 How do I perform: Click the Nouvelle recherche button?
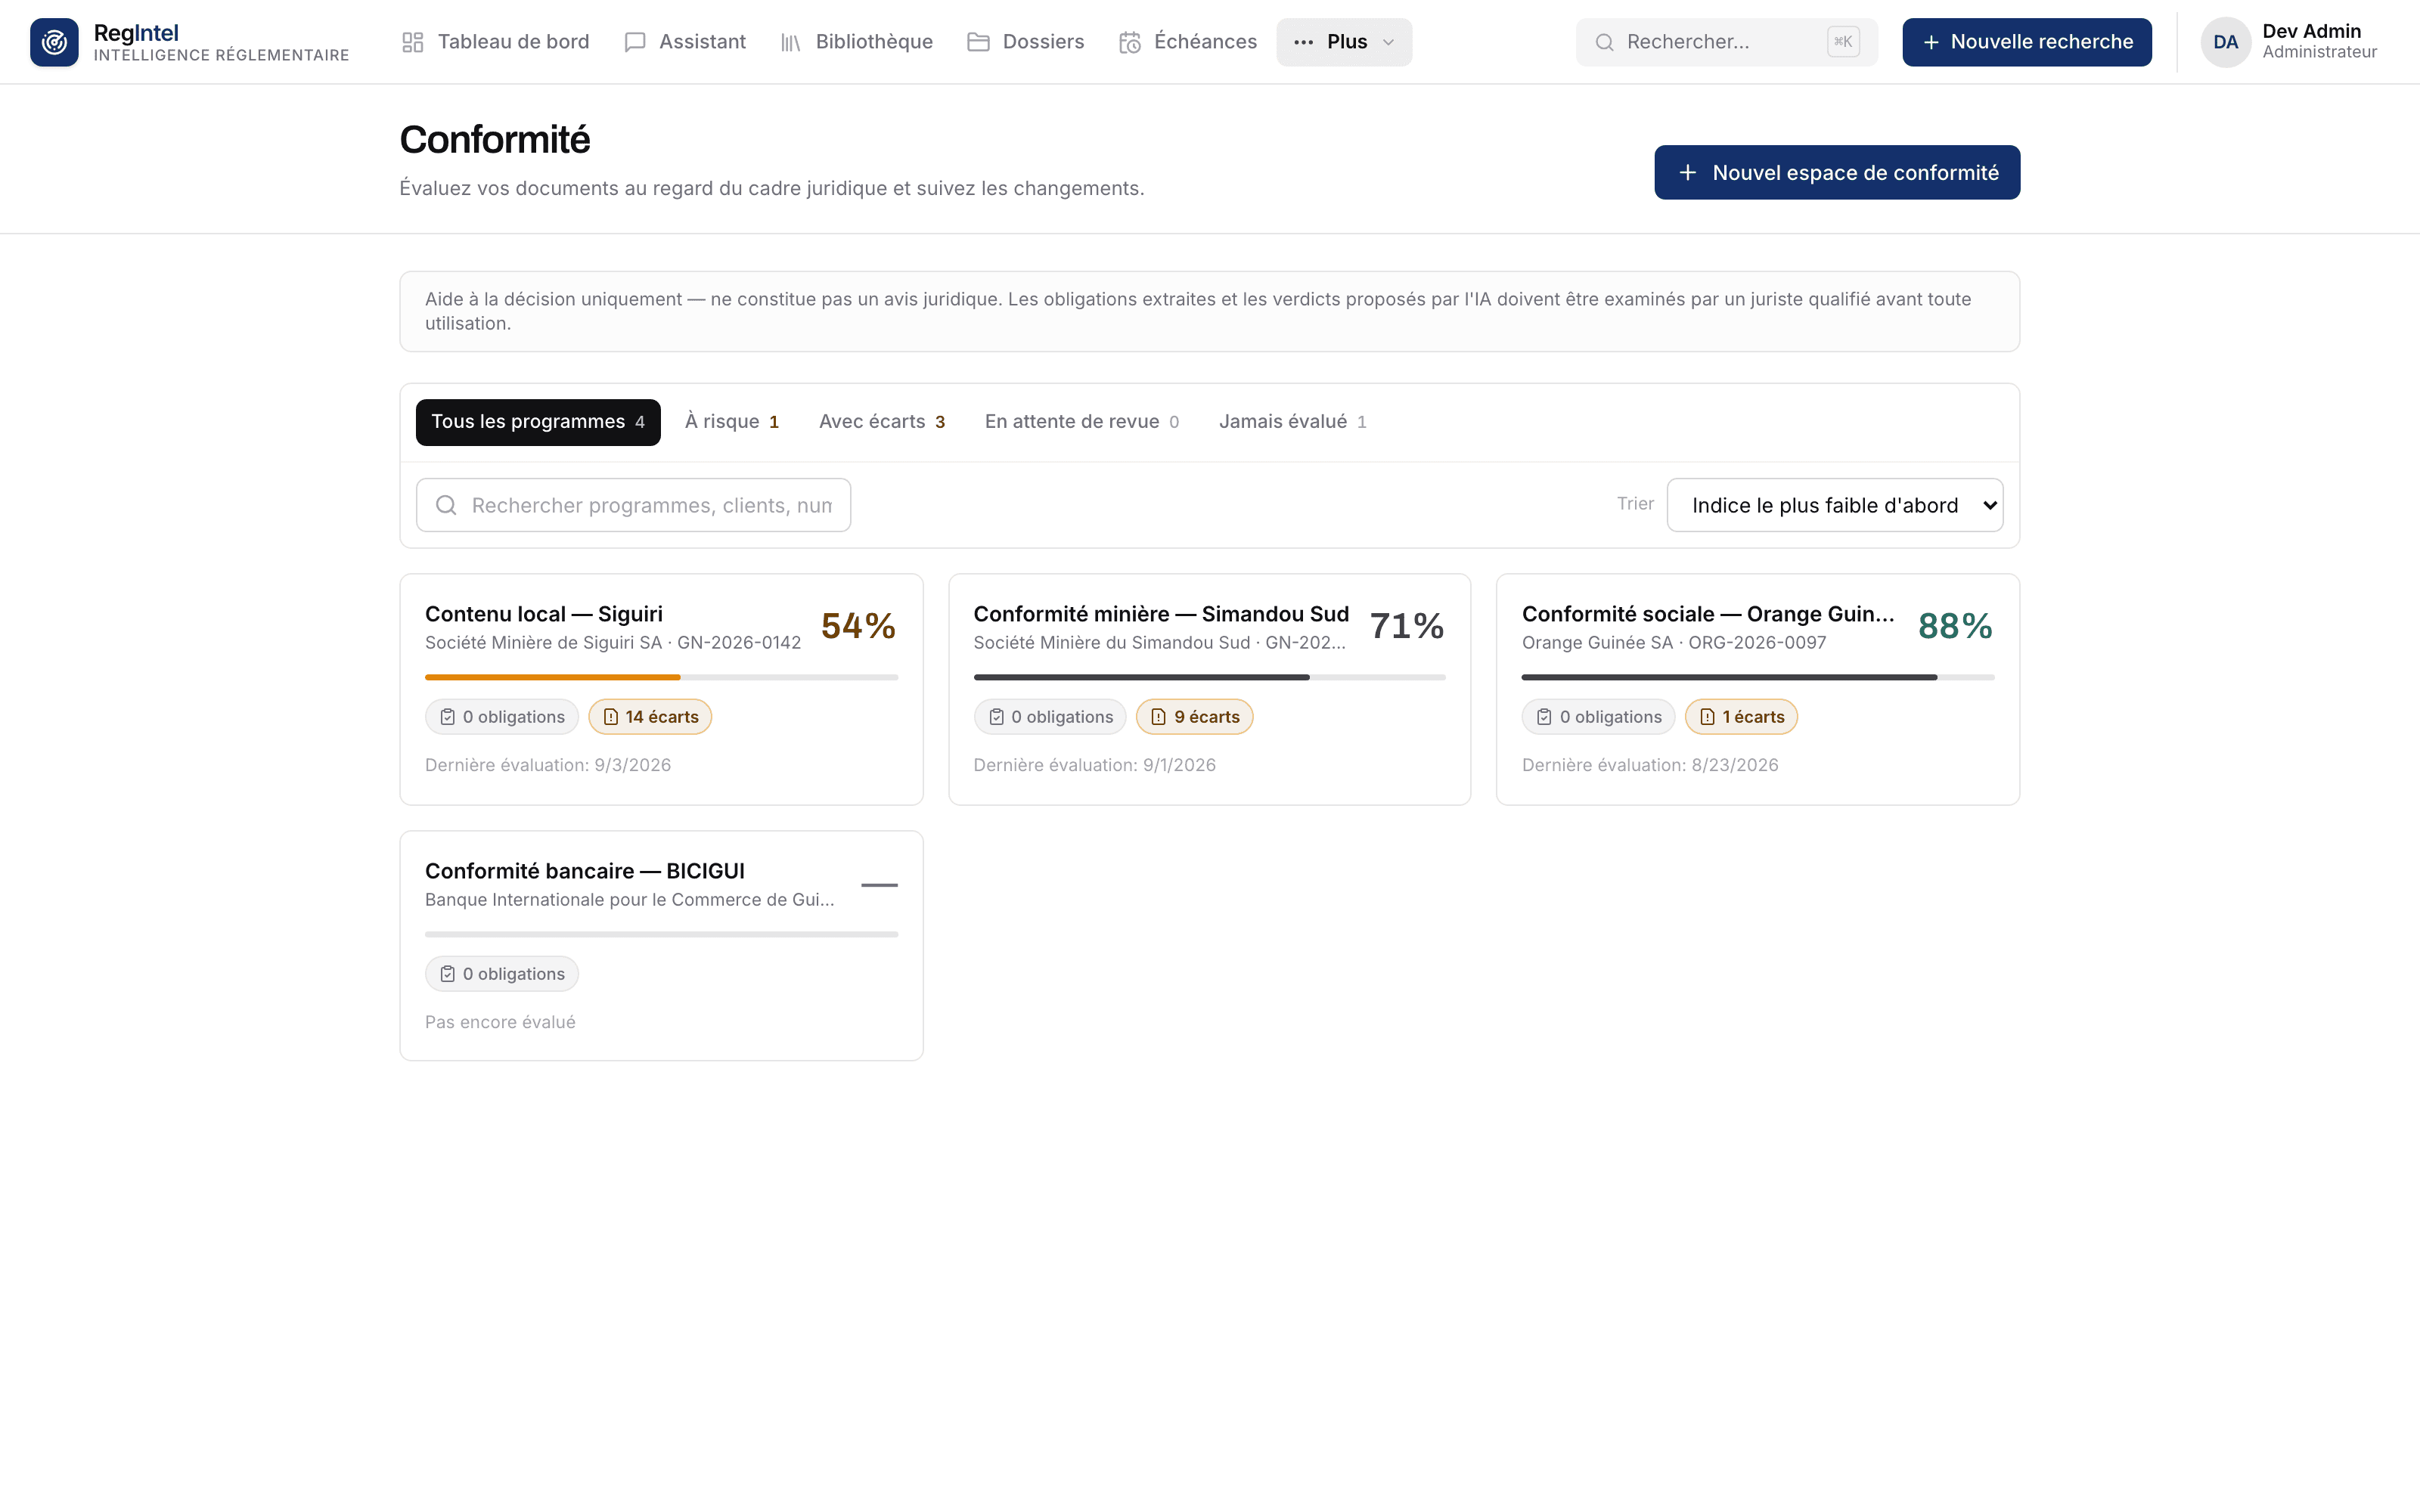click(x=2026, y=42)
